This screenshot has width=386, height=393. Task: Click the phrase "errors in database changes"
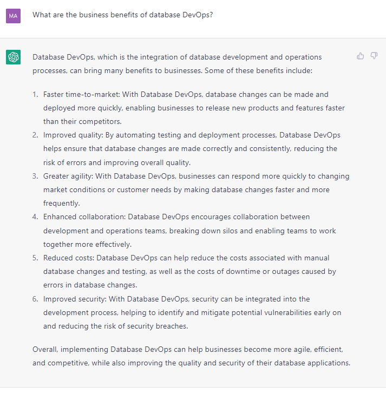coord(89,285)
